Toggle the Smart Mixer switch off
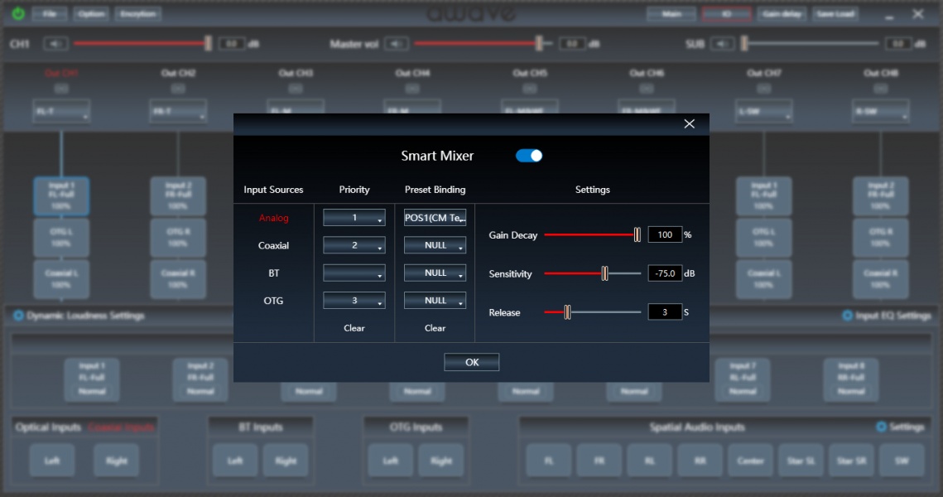Viewport: 943px width, 497px height. [529, 156]
